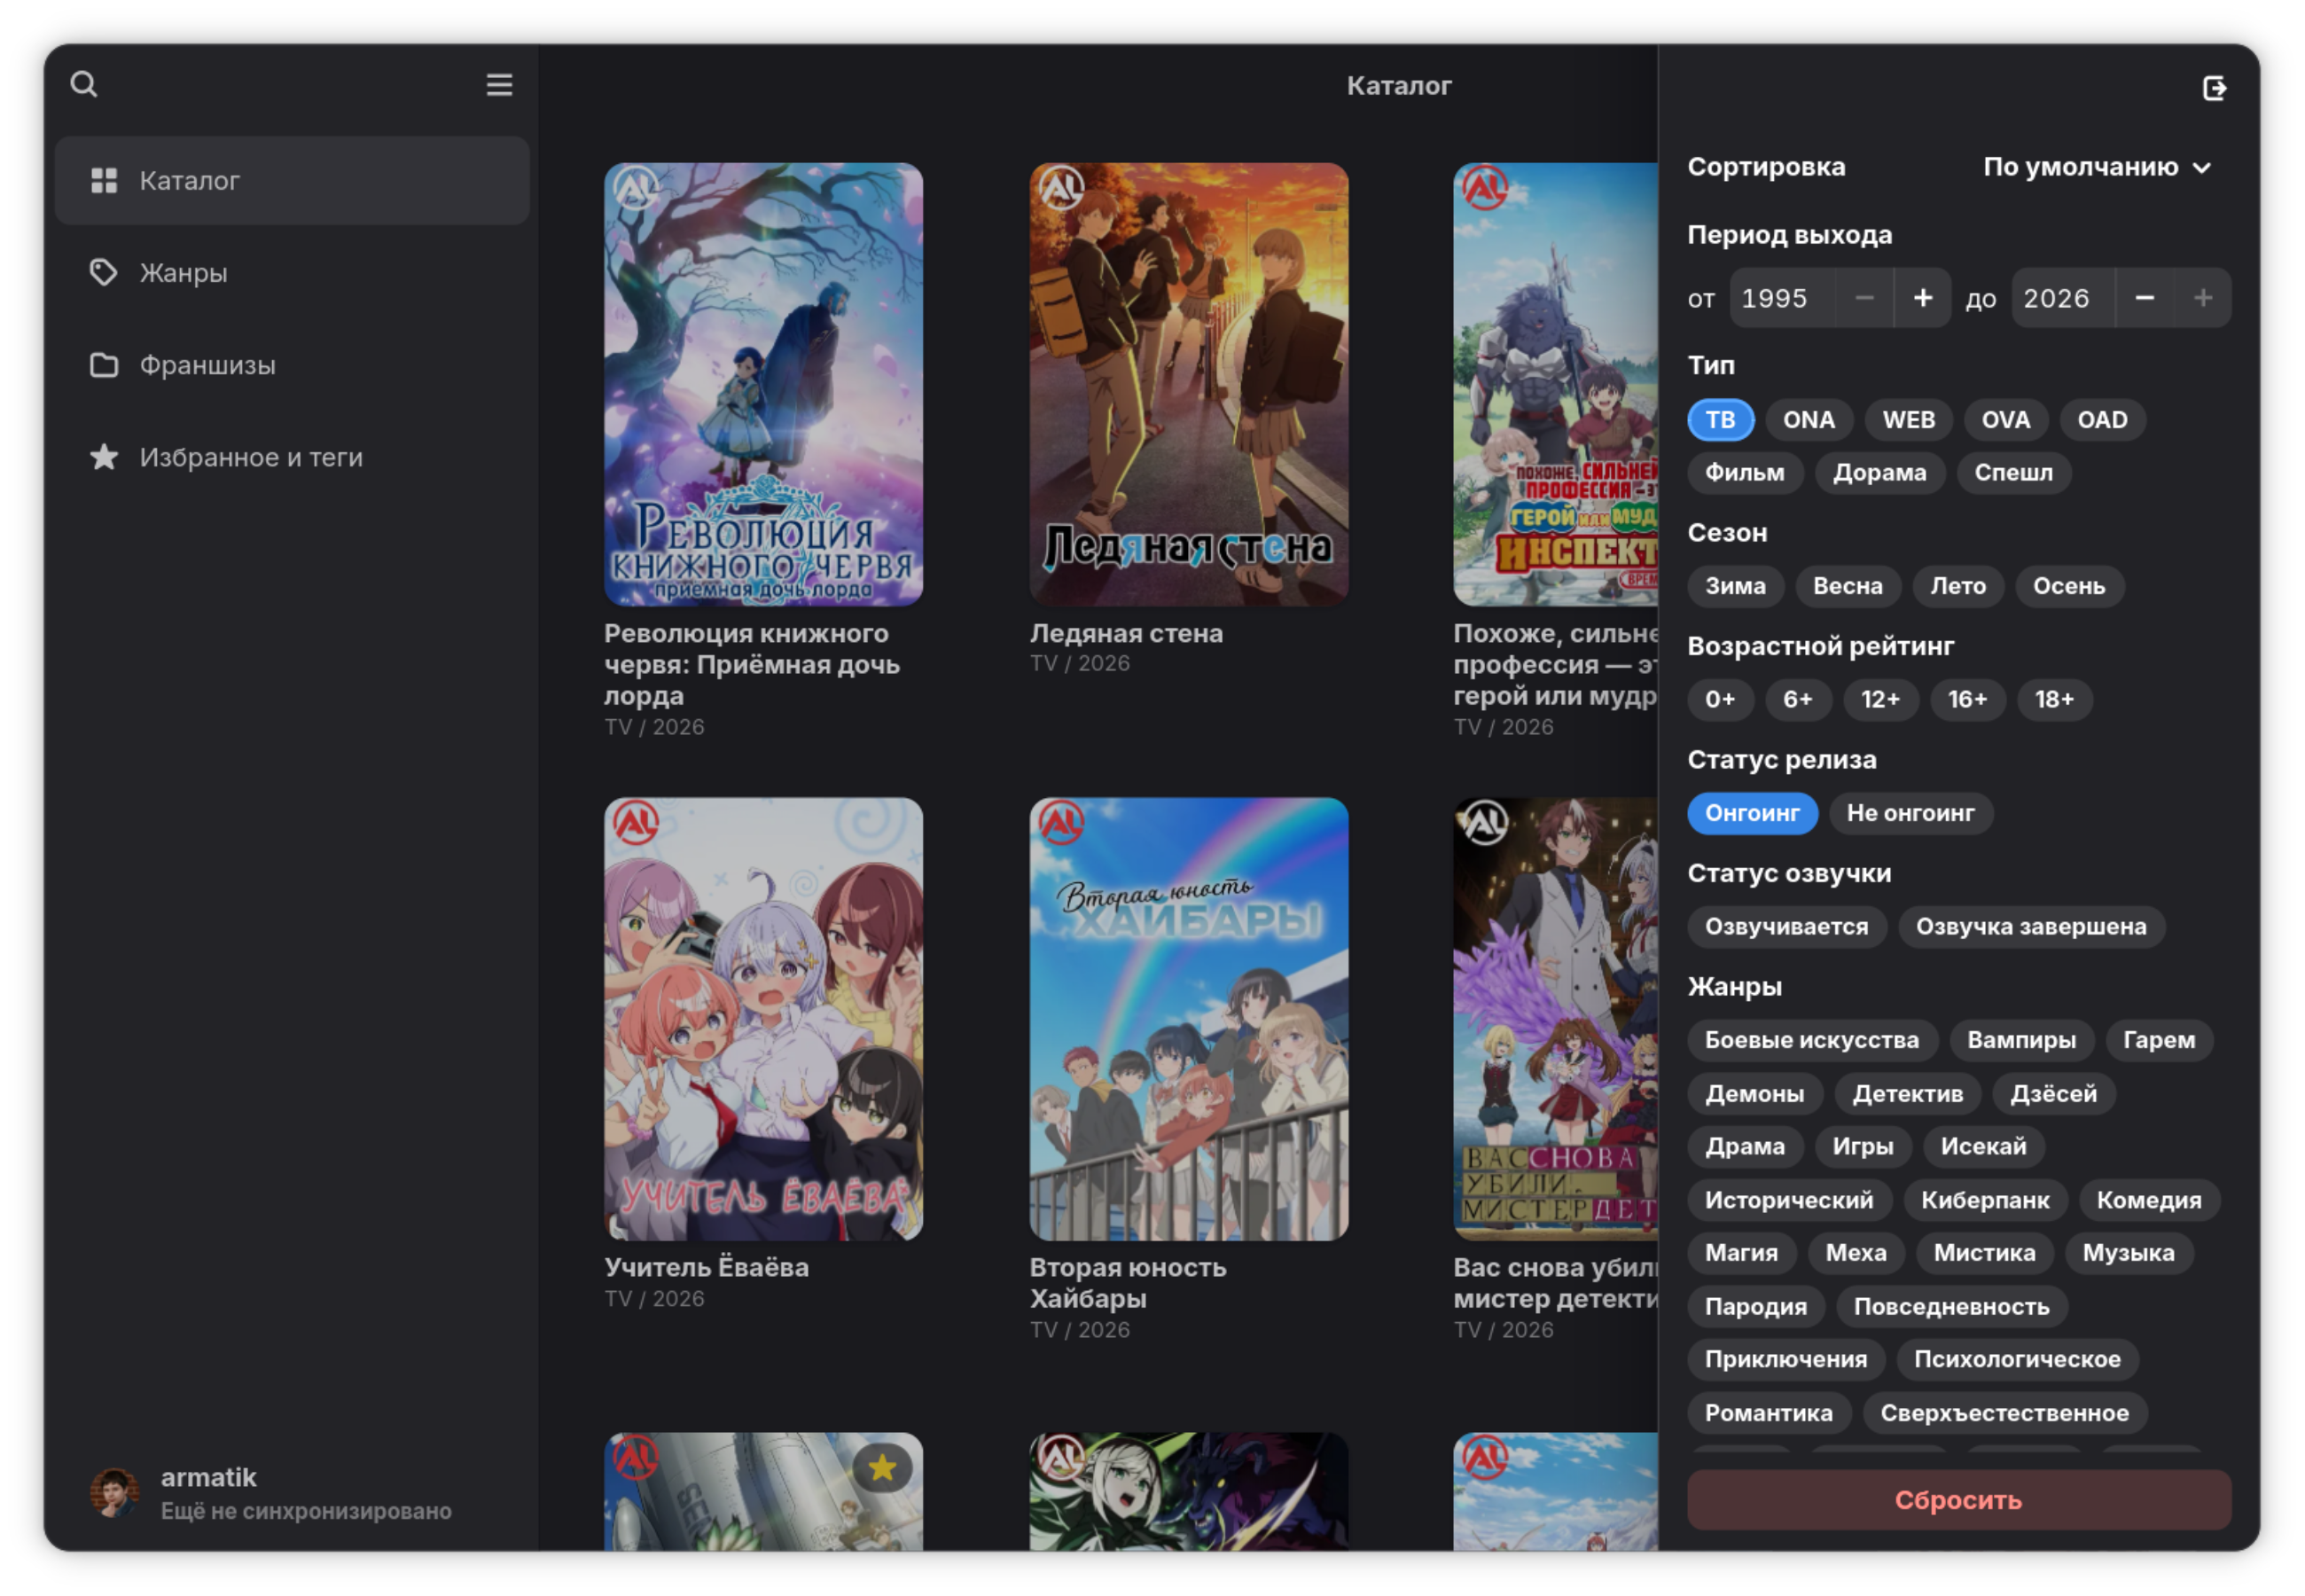Click the Сбросить reset button

1958,1500
